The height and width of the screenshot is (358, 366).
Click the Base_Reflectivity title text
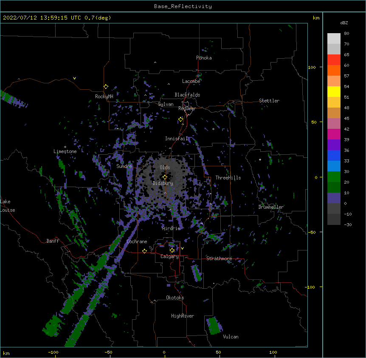click(x=183, y=6)
